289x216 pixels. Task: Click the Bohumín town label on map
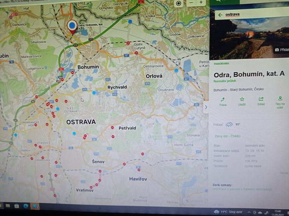[x=88, y=67]
